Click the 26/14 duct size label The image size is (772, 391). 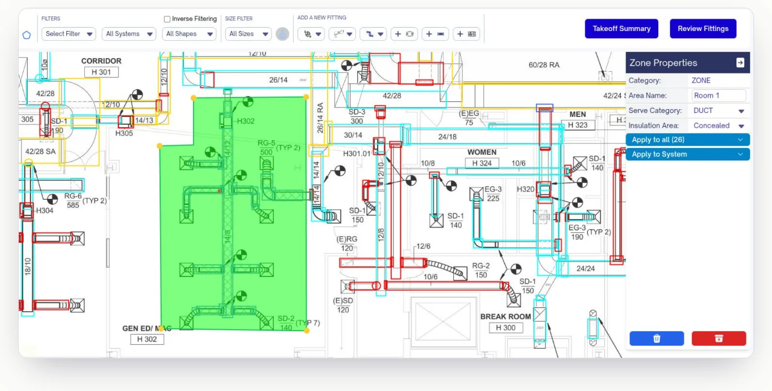point(278,80)
